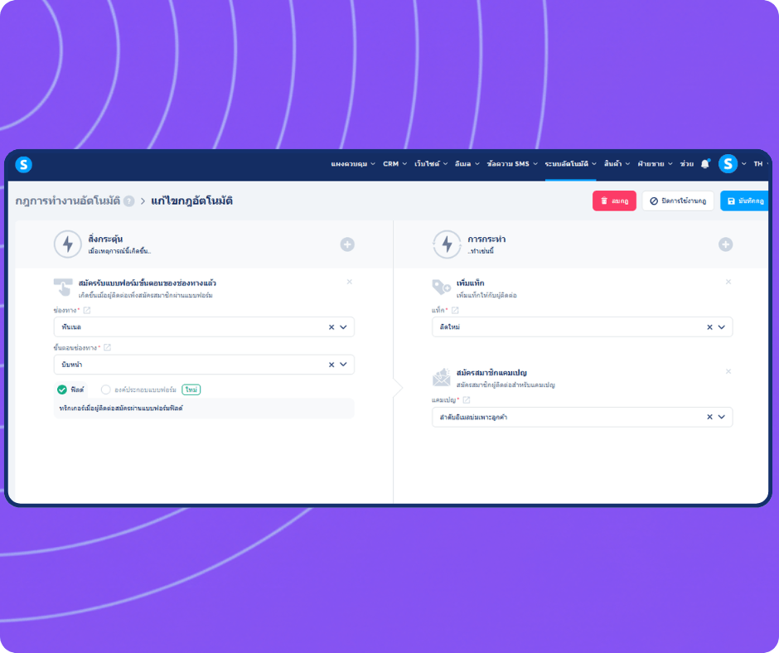The width and height of the screenshot is (779, 653).
Task: Open the language TH dropdown
Action: pos(761,164)
